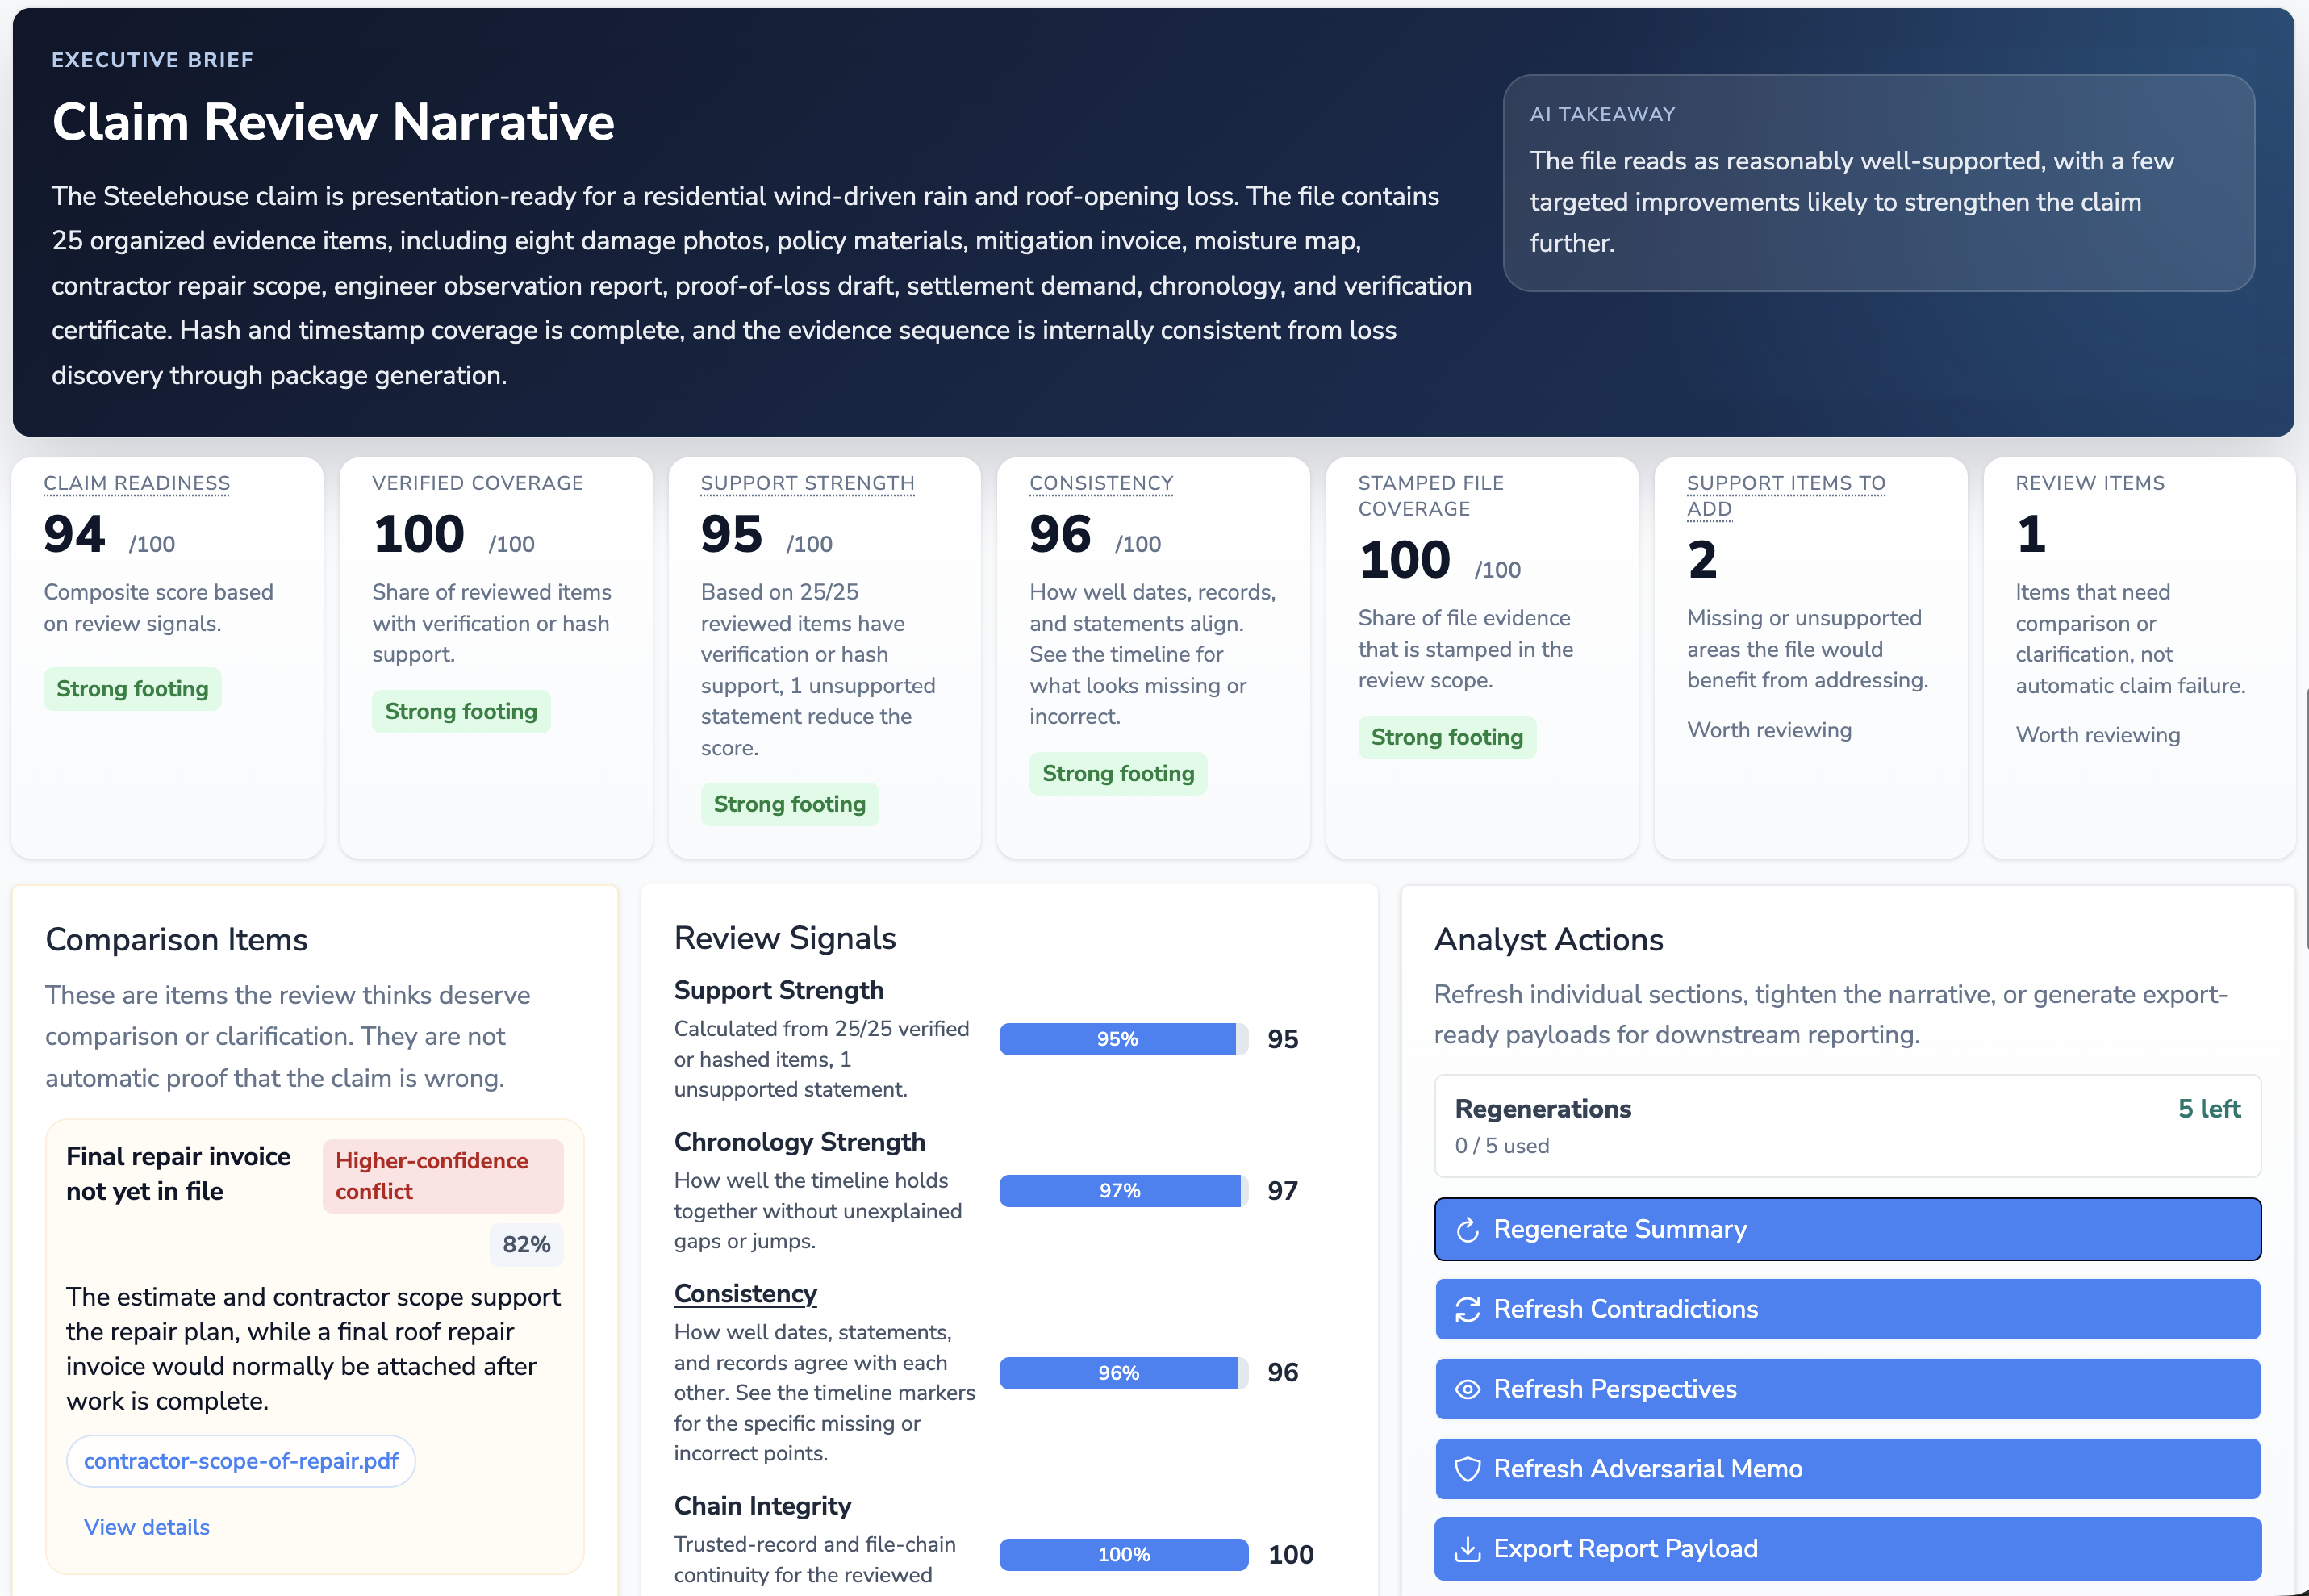The width and height of the screenshot is (2309, 1596).
Task: Click Strong footing badge in Support Strength card
Action: pos(790,805)
